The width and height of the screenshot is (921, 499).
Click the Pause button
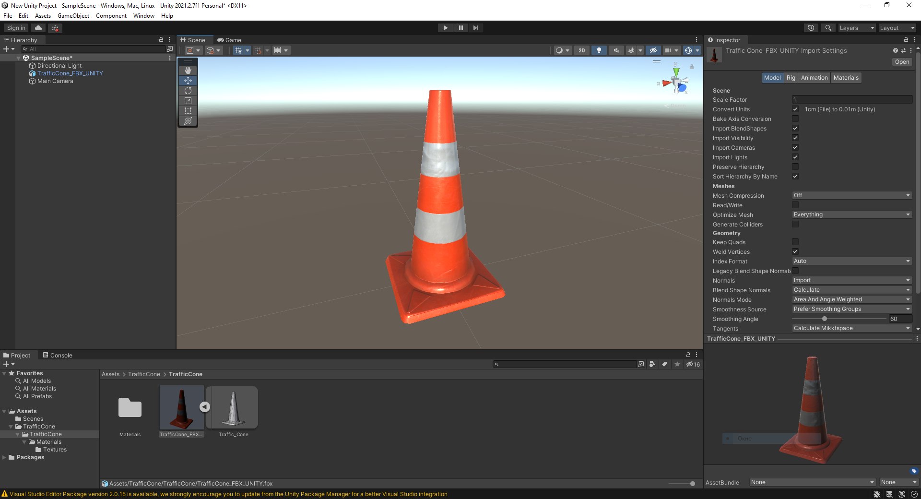coord(460,28)
